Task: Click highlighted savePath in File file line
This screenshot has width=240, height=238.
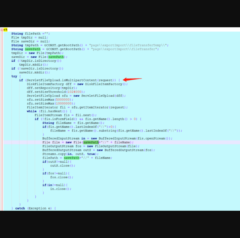Action: tap(91, 142)
